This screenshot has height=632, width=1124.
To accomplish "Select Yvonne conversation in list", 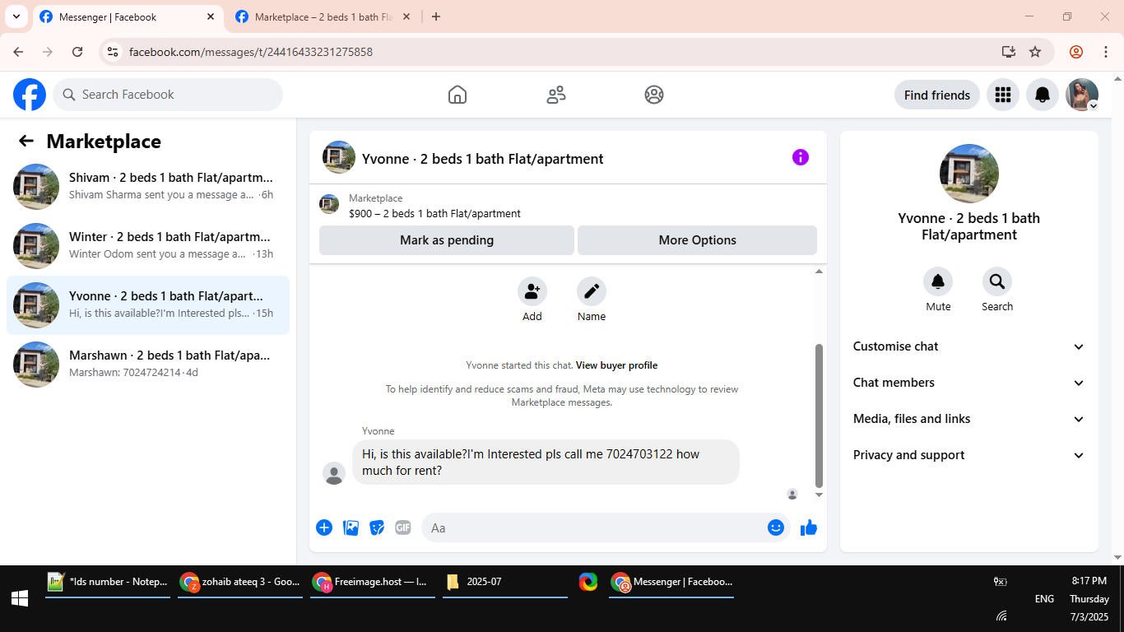I will pos(148,305).
